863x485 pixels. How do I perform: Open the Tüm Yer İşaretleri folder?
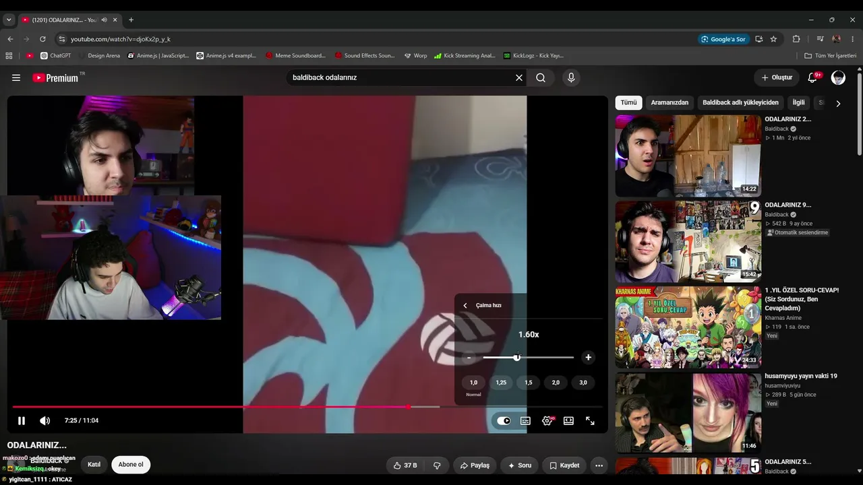830,56
